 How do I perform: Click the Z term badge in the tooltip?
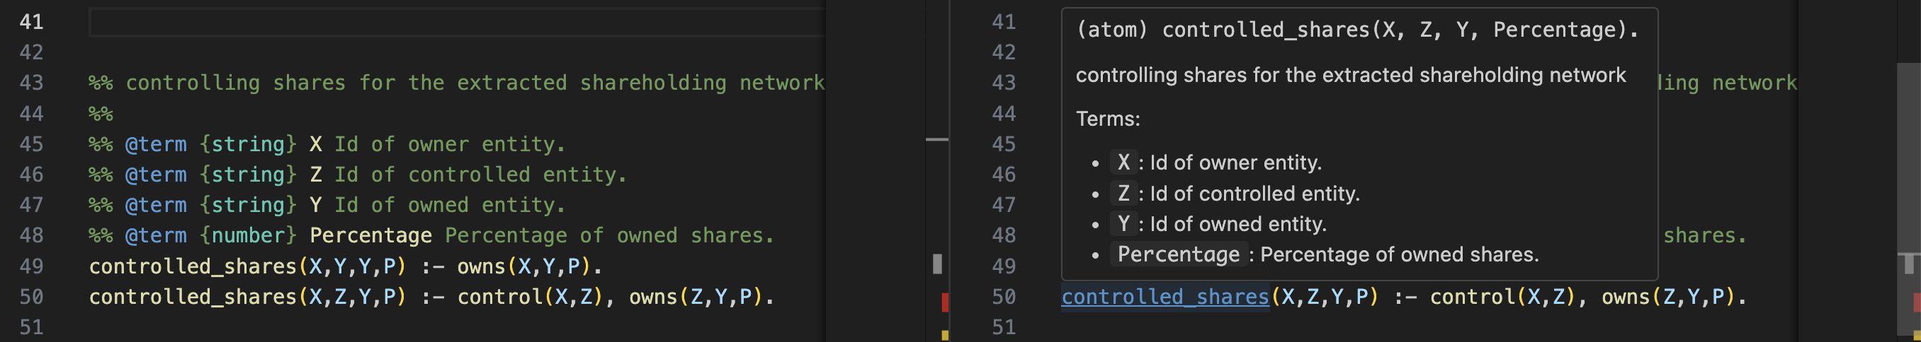pyautogui.click(x=1123, y=194)
